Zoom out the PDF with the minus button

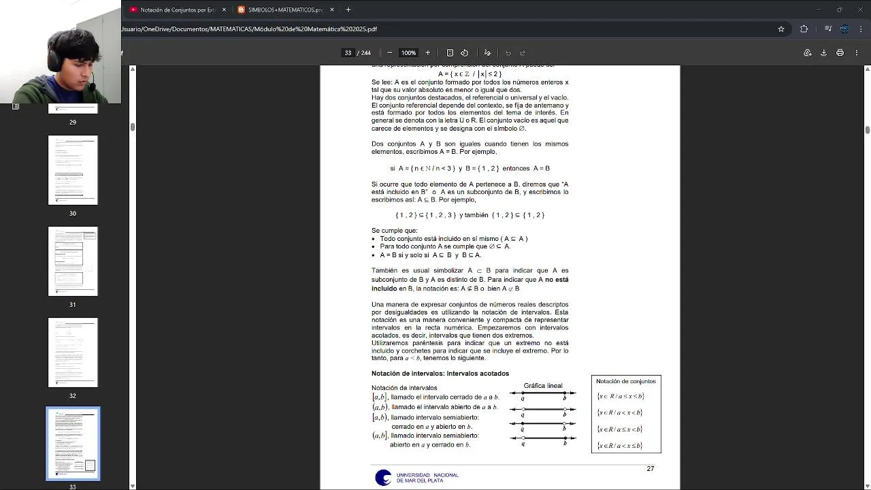point(389,52)
